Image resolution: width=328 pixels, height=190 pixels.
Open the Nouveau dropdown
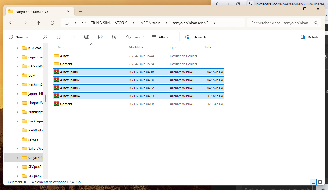tap(21, 37)
